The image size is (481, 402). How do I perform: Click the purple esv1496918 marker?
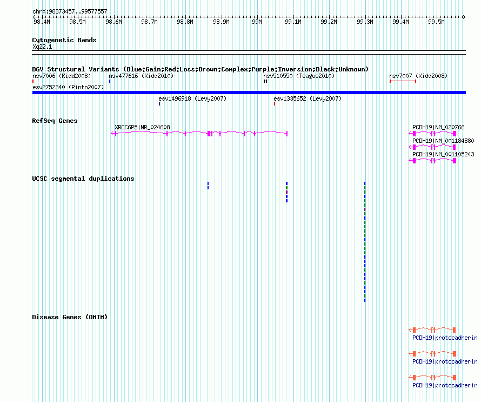click(159, 104)
